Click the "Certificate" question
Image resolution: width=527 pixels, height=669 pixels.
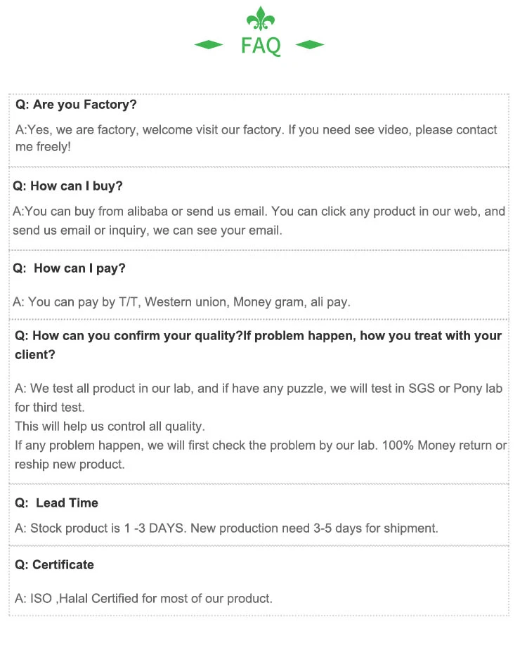pyautogui.click(x=54, y=565)
